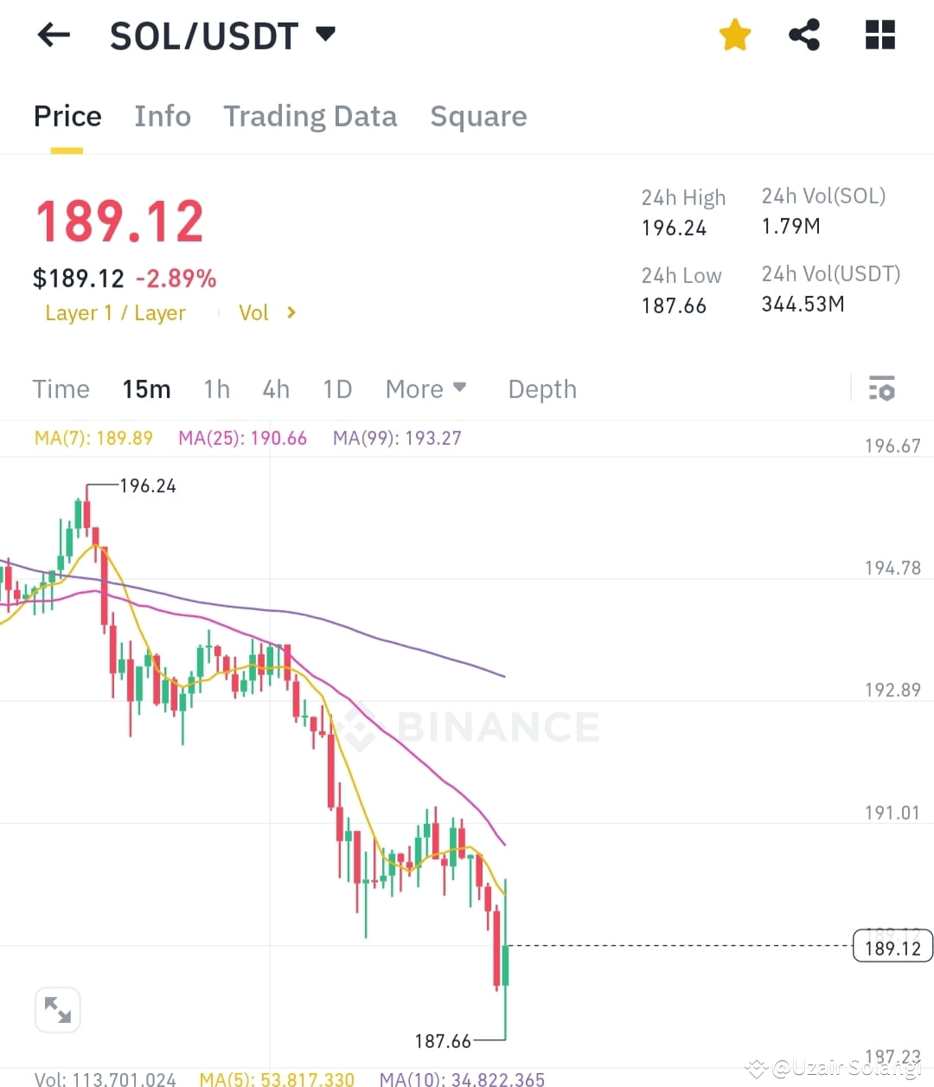Enable the 1h candlestick interval
The image size is (934, 1087).
pos(216,389)
